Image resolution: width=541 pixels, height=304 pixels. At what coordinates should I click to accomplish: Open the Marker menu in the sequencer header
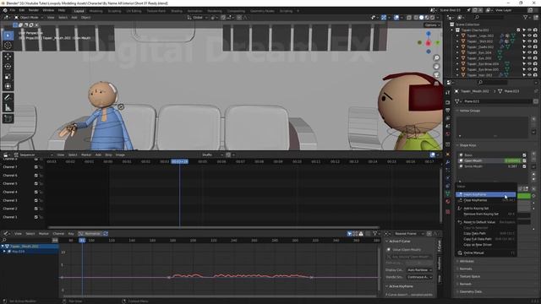(86, 155)
